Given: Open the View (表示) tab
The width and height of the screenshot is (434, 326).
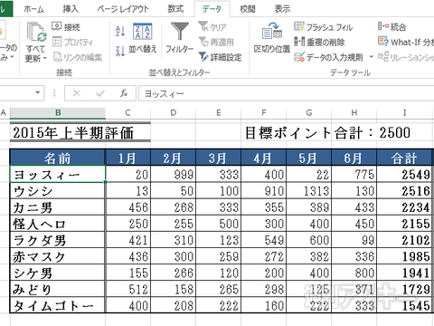Looking at the screenshot, I should point(282,9).
